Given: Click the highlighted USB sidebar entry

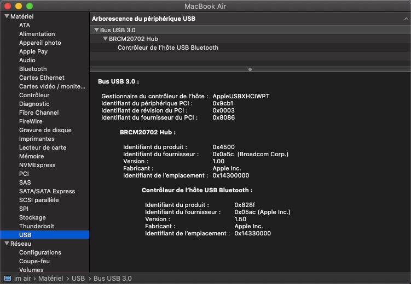Looking at the screenshot, I should pos(44,235).
